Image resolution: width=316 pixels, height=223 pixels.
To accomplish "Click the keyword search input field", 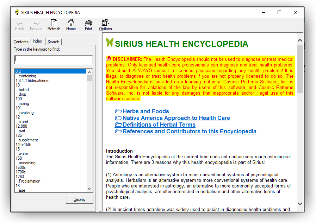I will (53, 59).
